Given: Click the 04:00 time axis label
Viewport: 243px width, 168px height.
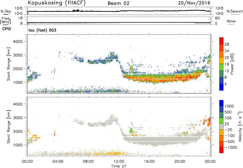Looking at the screenshot, I should tap(58, 162).
